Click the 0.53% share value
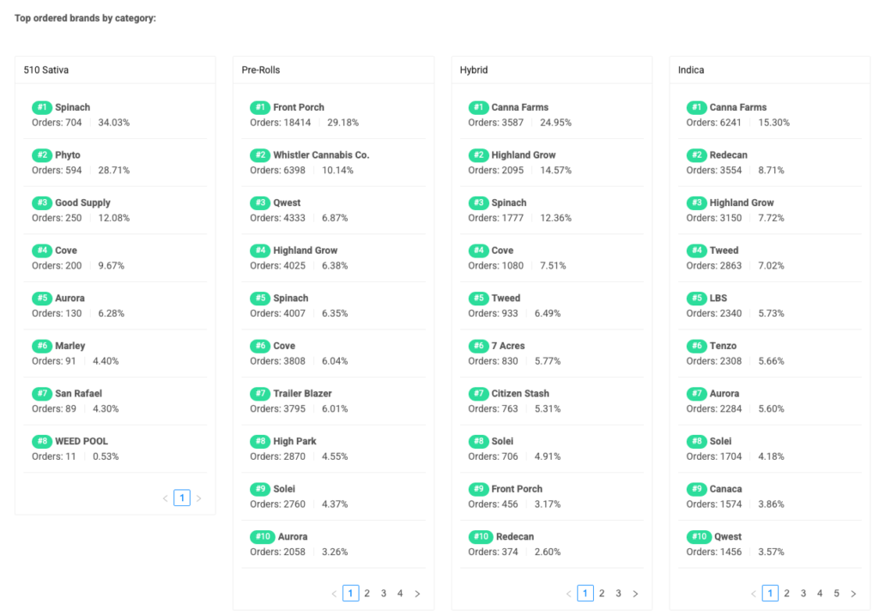The width and height of the screenshot is (879, 616). click(106, 456)
